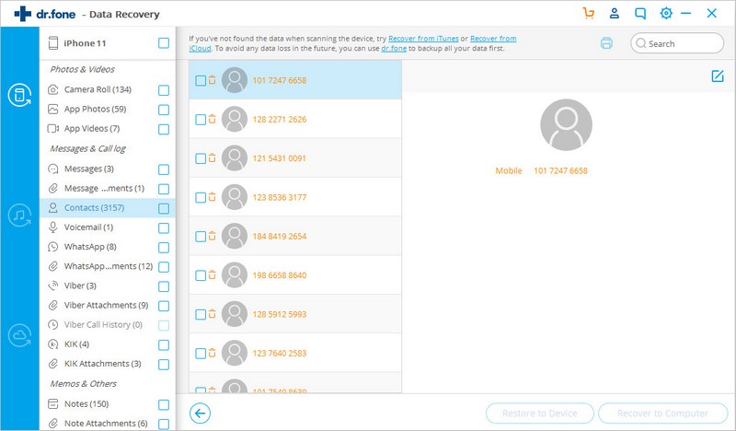Open Viber Attachments (9) category
Image resolution: width=736 pixels, height=431 pixels.
point(106,305)
